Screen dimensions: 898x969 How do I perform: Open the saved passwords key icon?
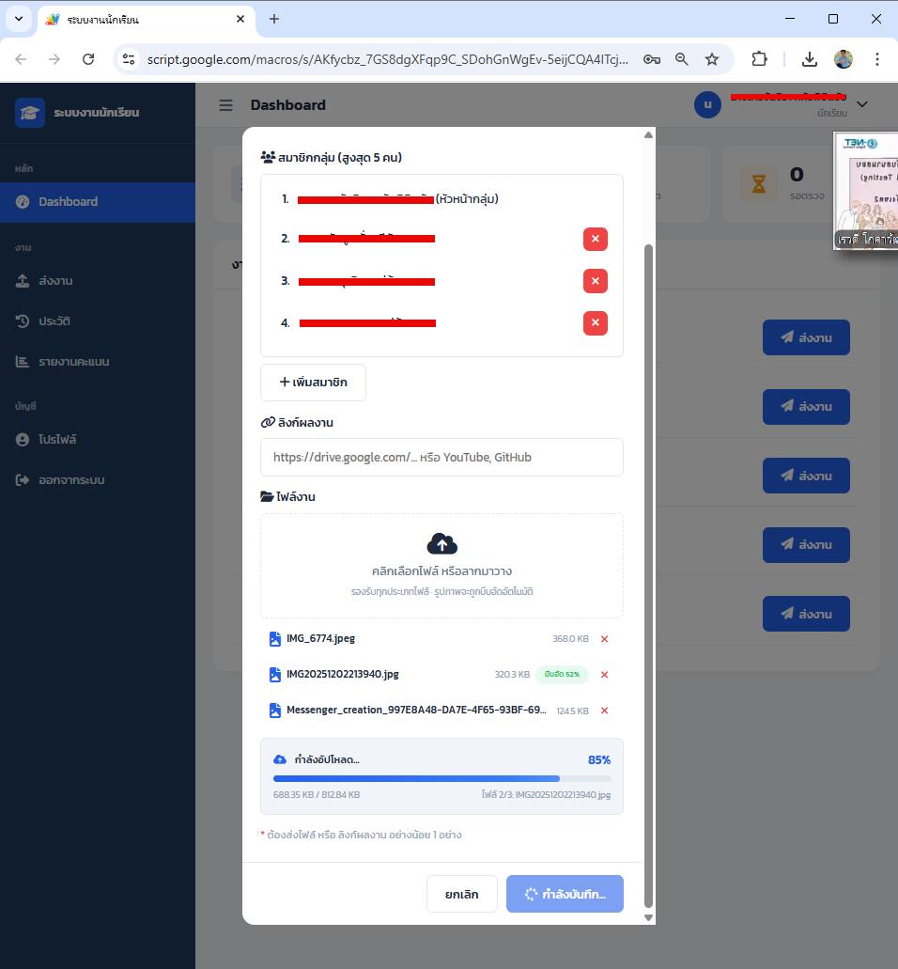tap(652, 59)
